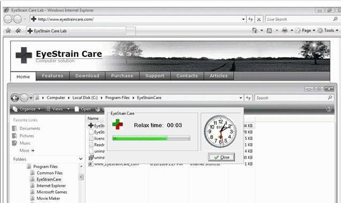Click the Add to Favorites icon
Screen dimensions: 341x203
(18, 31)
